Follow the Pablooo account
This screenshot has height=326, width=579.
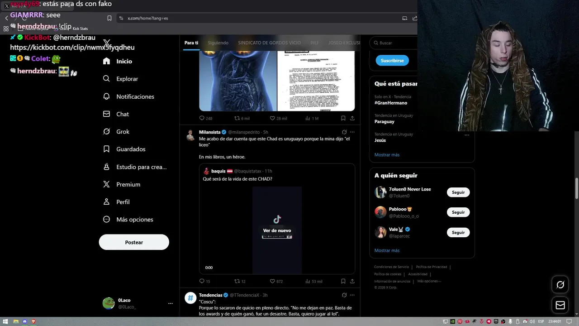pyautogui.click(x=458, y=212)
